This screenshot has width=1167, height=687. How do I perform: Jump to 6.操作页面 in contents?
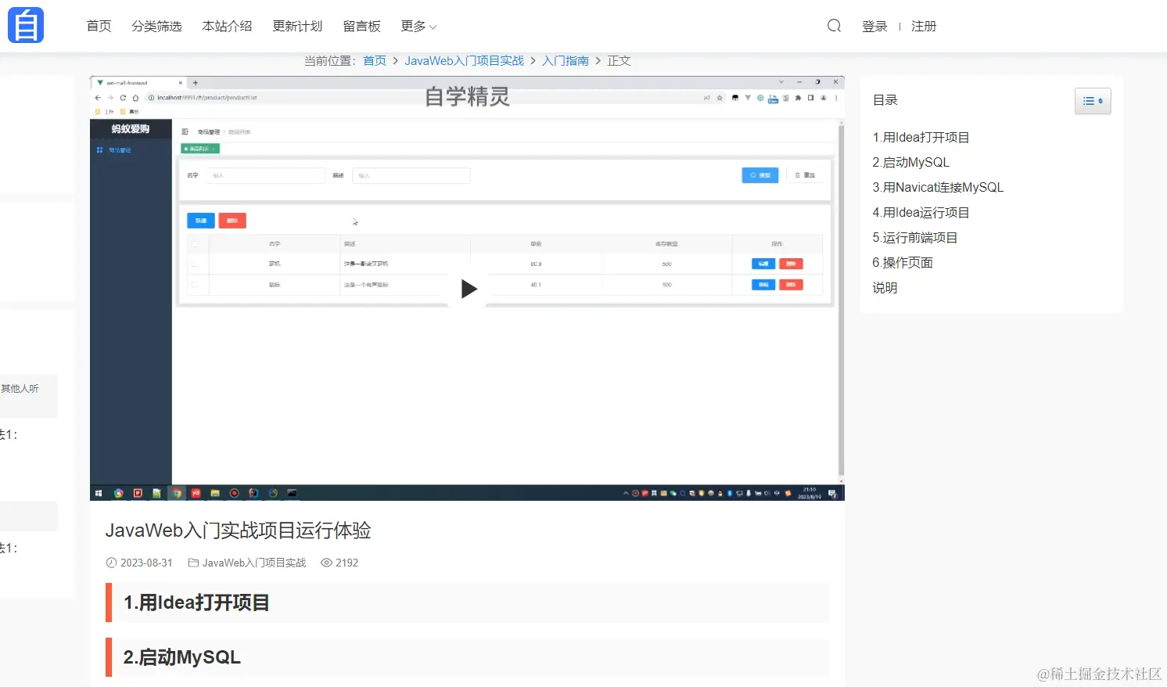[903, 262]
